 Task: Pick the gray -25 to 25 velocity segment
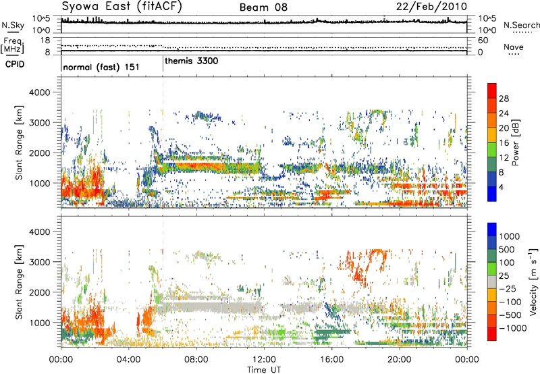(x=492, y=282)
